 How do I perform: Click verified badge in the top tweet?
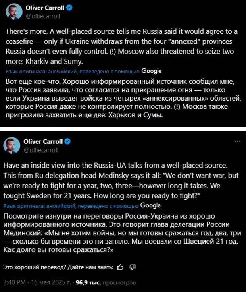tap(69, 8)
